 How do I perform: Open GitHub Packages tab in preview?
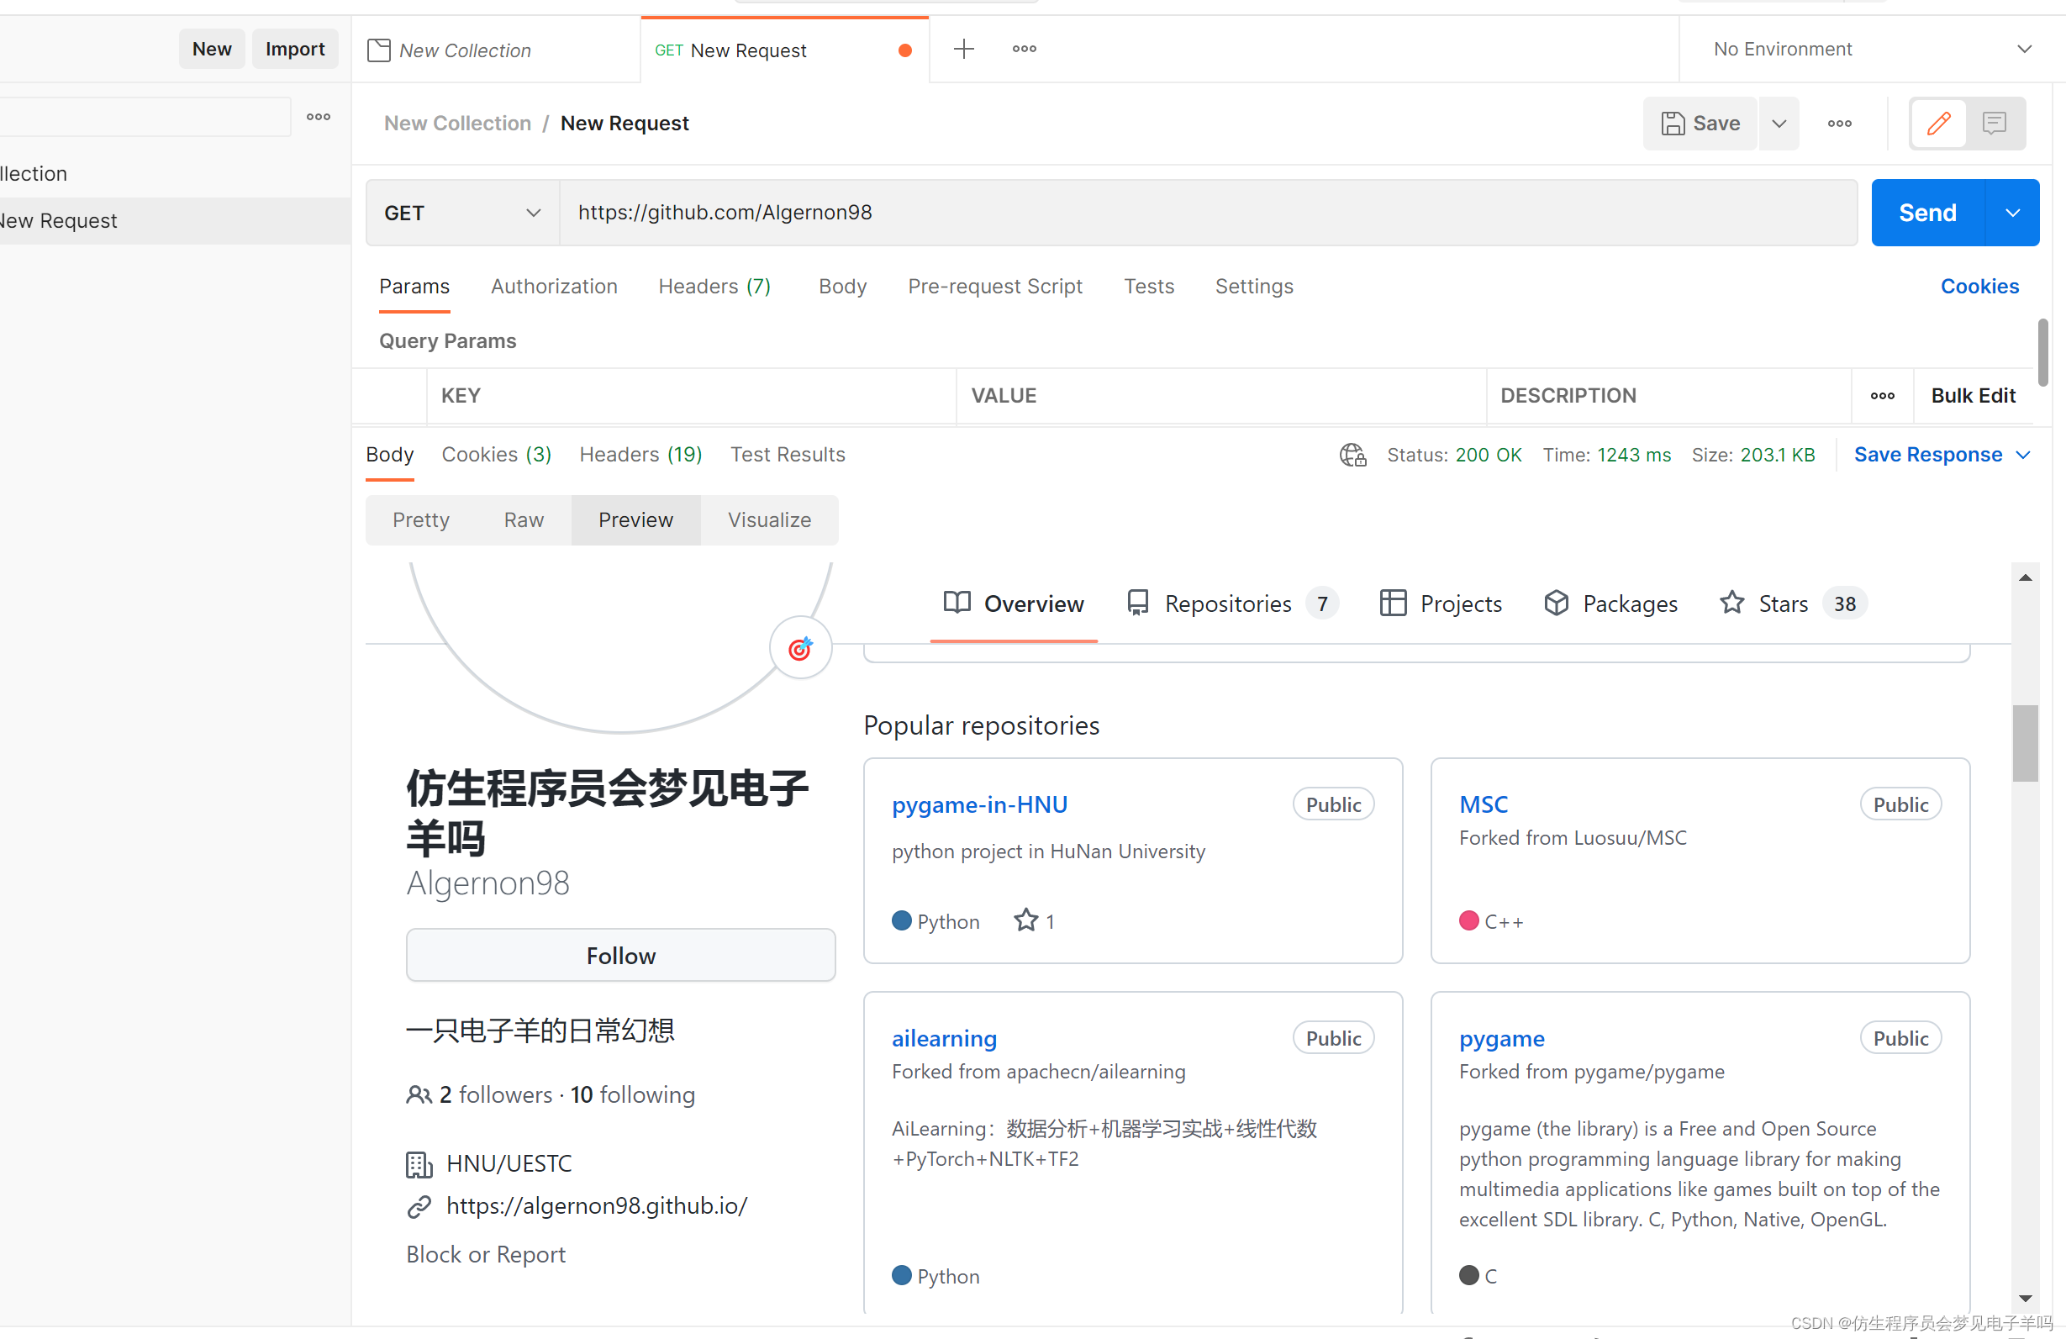1610,604
